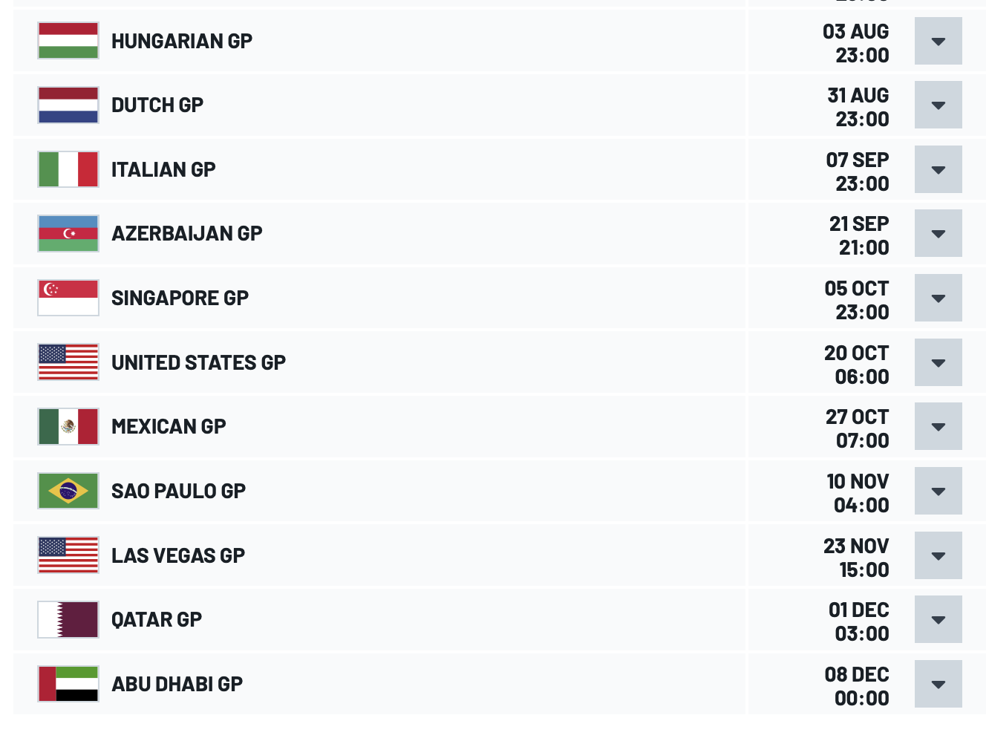Click the Mexican GP date 27 OCT
989x741 pixels.
pos(857,417)
